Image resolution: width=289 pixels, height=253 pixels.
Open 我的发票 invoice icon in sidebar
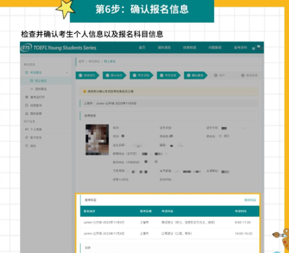26,114
